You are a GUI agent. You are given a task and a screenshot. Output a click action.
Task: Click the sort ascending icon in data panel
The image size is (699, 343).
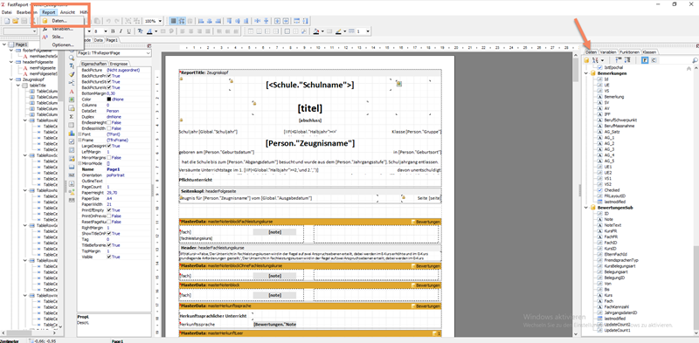coord(619,59)
